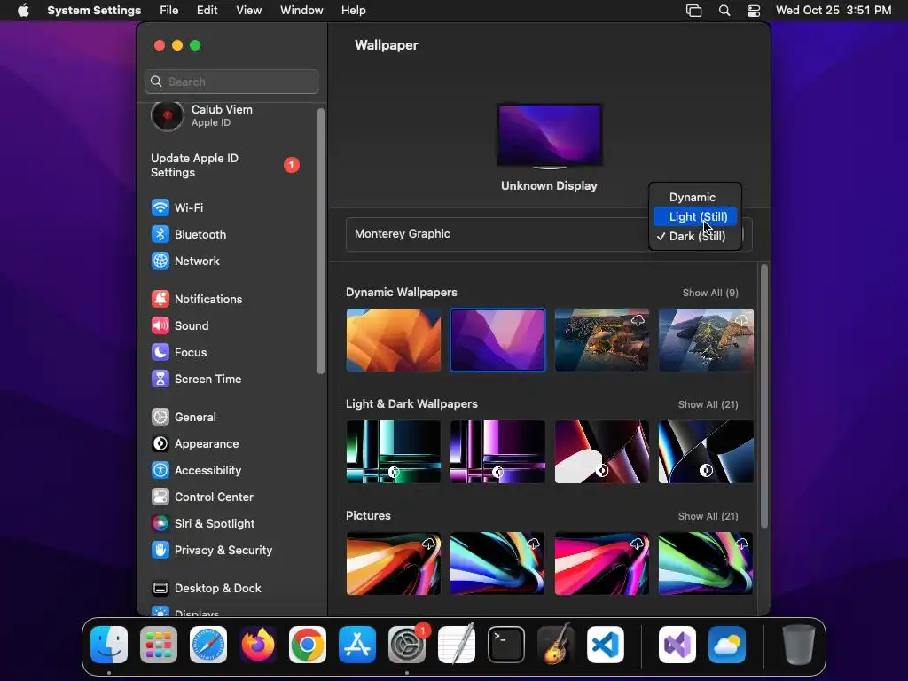Open the View menu
This screenshot has width=908, height=681.
click(249, 11)
